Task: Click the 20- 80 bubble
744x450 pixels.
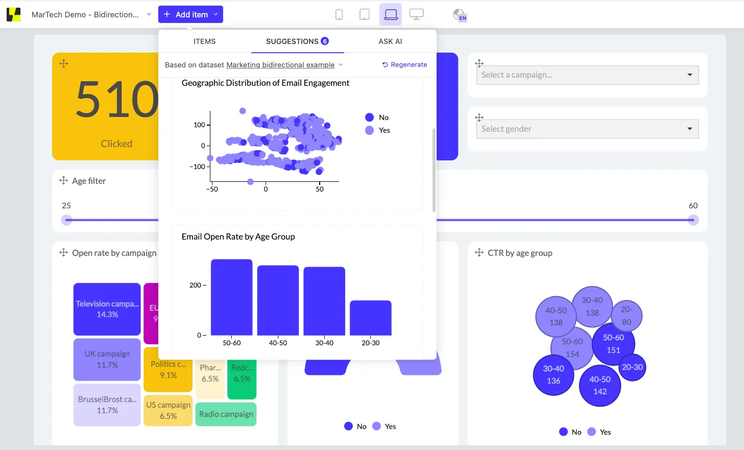Action: tap(627, 316)
